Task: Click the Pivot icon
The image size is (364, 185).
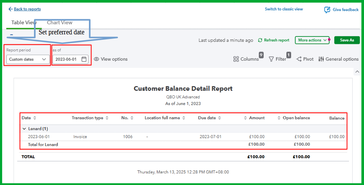Action: pyautogui.click(x=299, y=59)
